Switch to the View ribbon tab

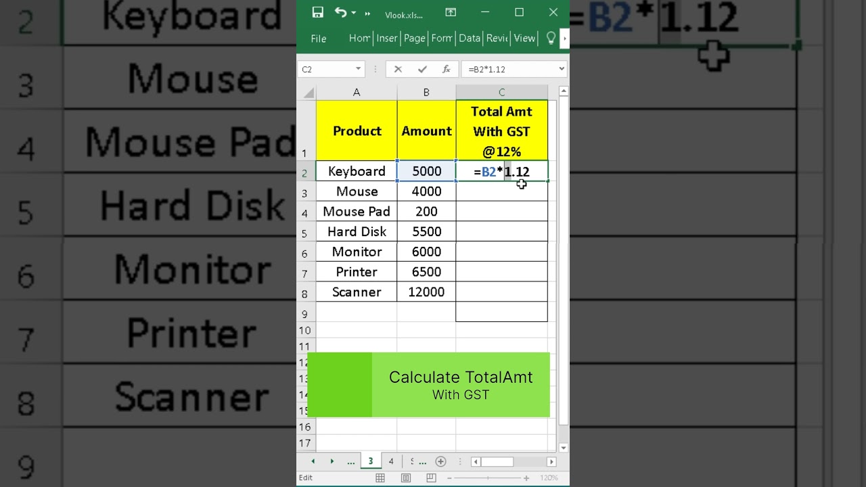pos(524,39)
